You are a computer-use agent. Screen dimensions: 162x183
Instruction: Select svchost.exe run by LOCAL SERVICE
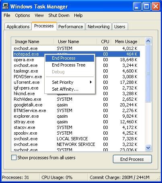tap(76, 139)
